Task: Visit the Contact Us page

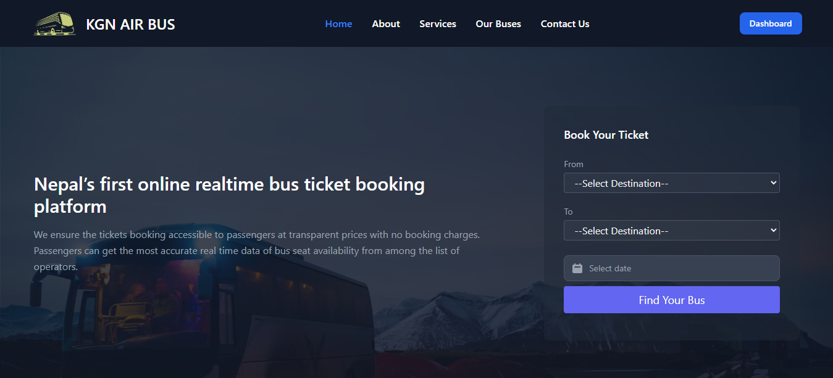Action: [x=565, y=24]
